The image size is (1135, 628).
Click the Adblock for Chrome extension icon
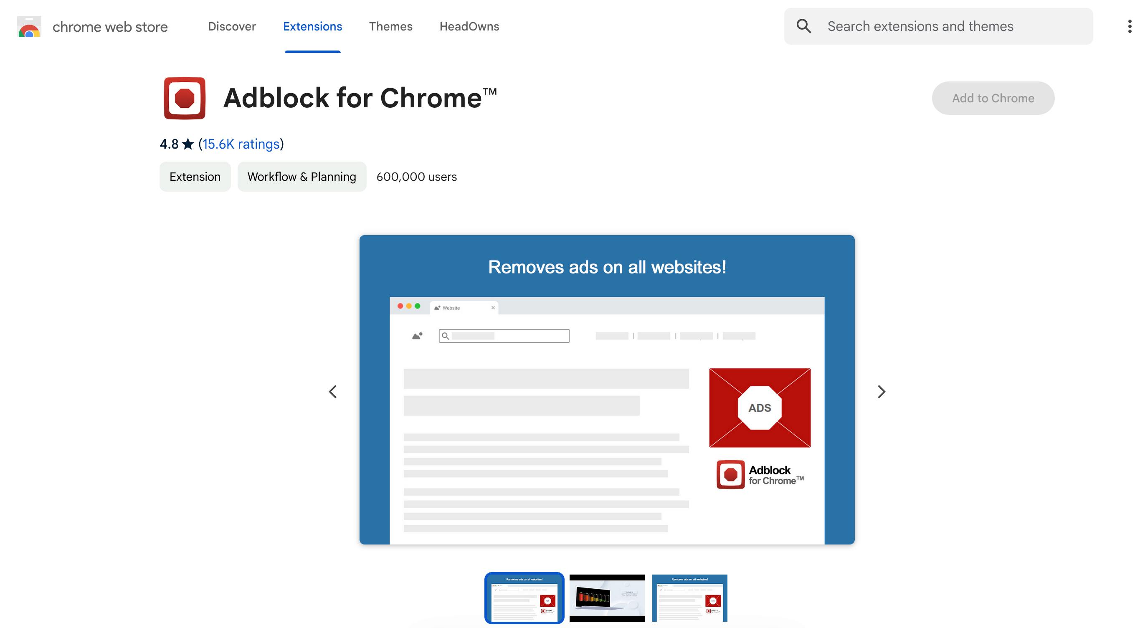(185, 98)
